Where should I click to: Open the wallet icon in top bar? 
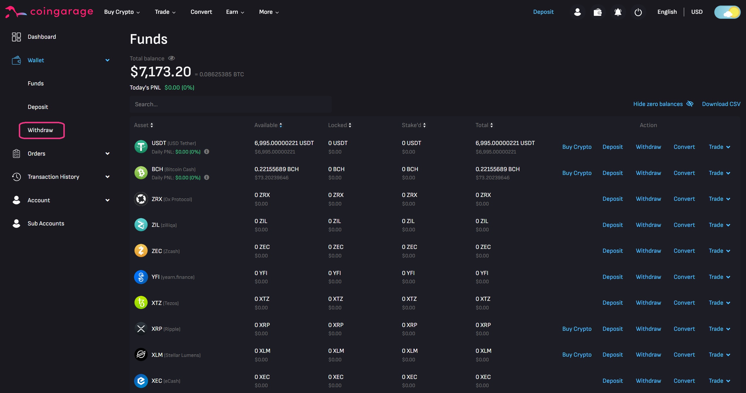click(x=597, y=12)
